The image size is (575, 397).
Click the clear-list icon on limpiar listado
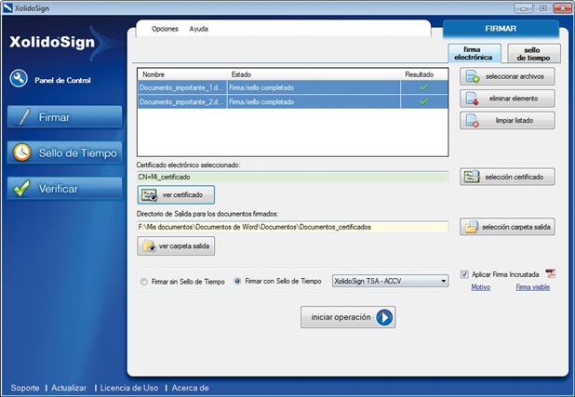point(472,121)
